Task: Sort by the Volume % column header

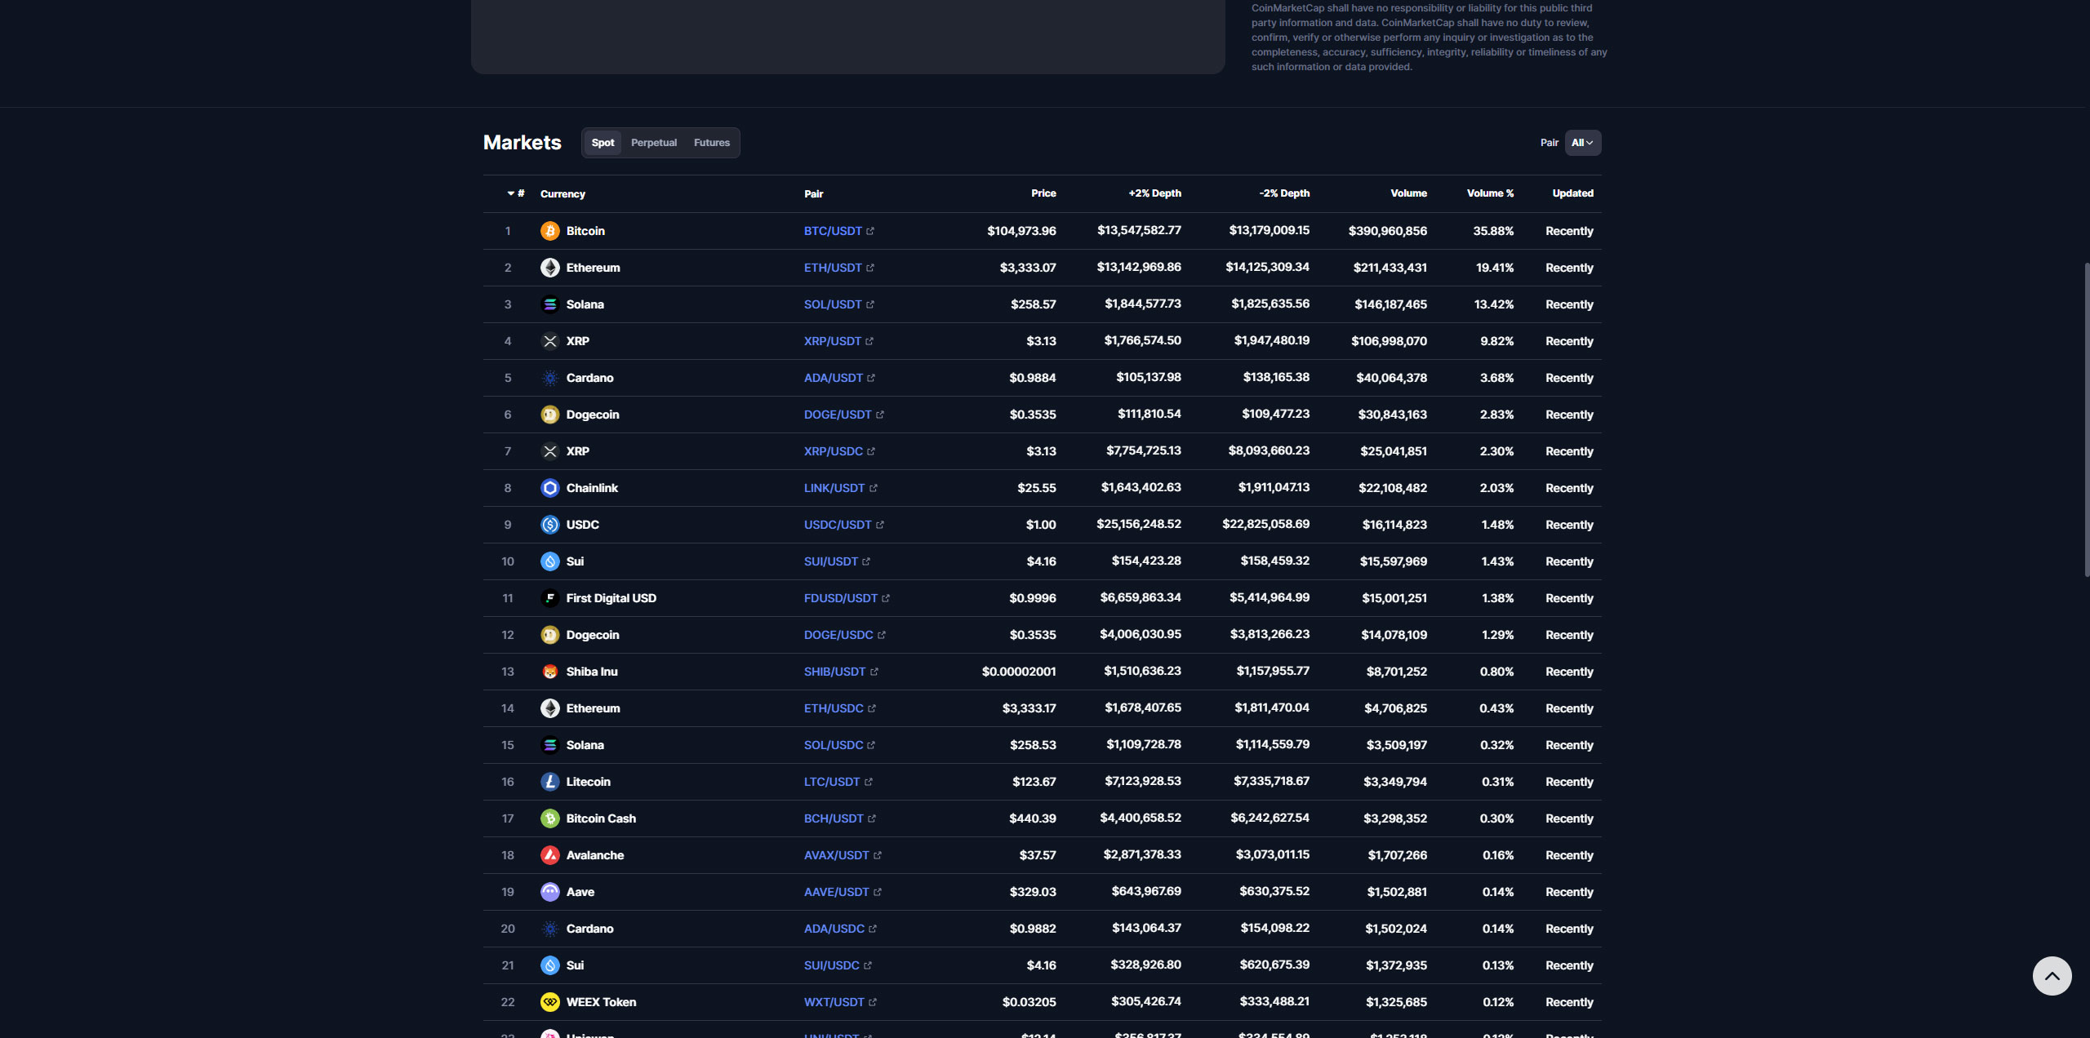Action: click(1490, 193)
